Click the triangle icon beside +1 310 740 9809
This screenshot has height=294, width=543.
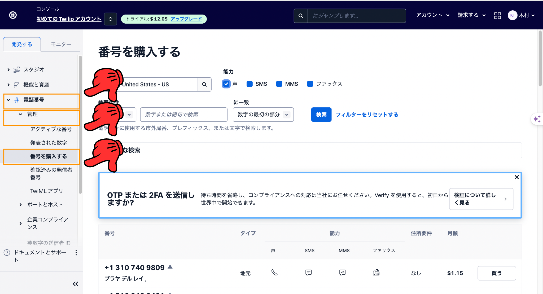(x=170, y=267)
